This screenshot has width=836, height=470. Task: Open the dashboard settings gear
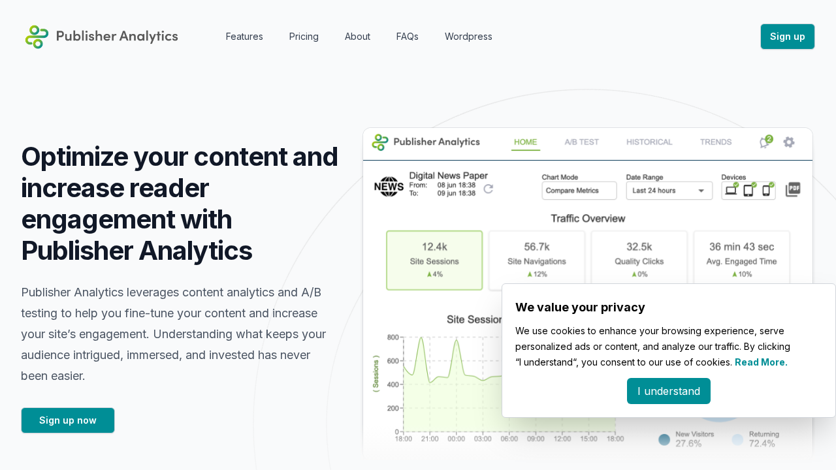pos(789,142)
